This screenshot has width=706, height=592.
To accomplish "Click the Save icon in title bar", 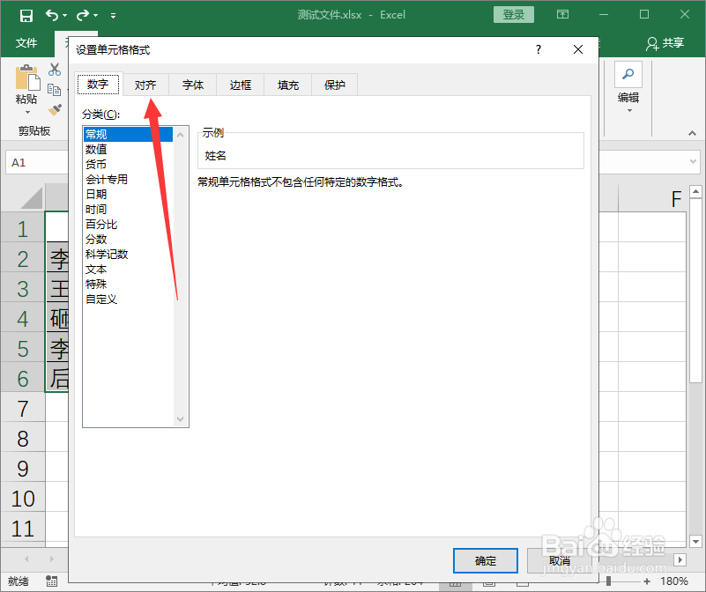I will click(26, 16).
